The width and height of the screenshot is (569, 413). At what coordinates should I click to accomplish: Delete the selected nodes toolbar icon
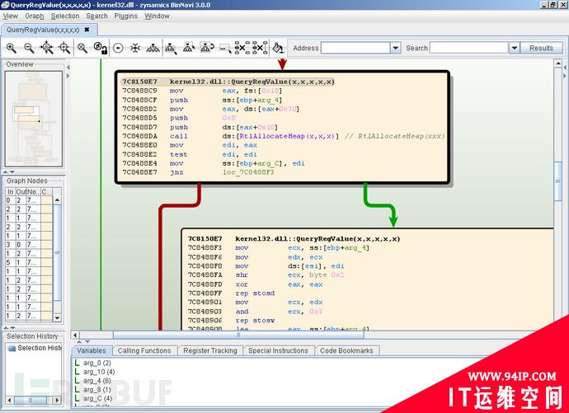[242, 48]
